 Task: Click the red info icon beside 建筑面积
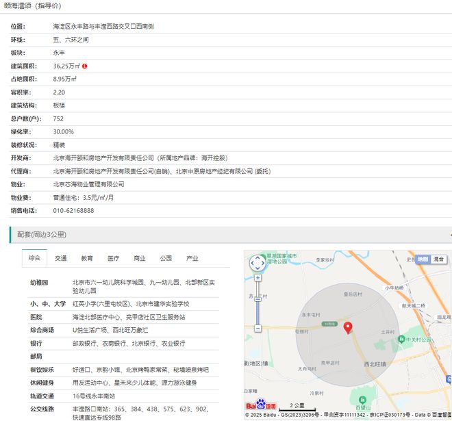(x=85, y=66)
